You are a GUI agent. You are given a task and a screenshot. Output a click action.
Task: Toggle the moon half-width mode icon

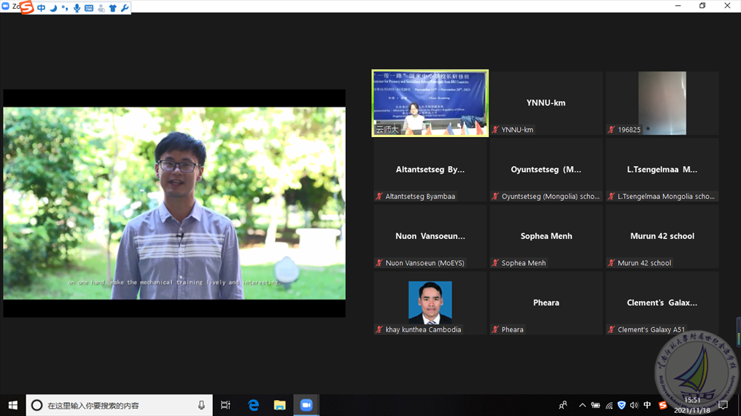click(x=53, y=8)
